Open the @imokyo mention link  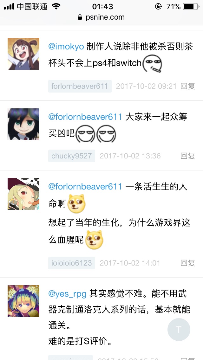pos(66,47)
